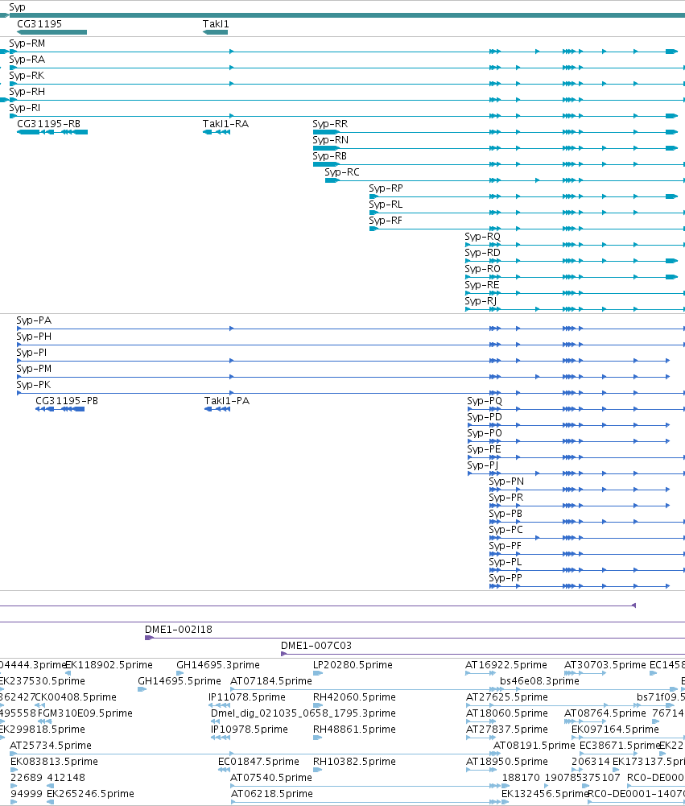Click EST LP20280.5prime
Screen dimensions: 685x806
click(x=353, y=665)
